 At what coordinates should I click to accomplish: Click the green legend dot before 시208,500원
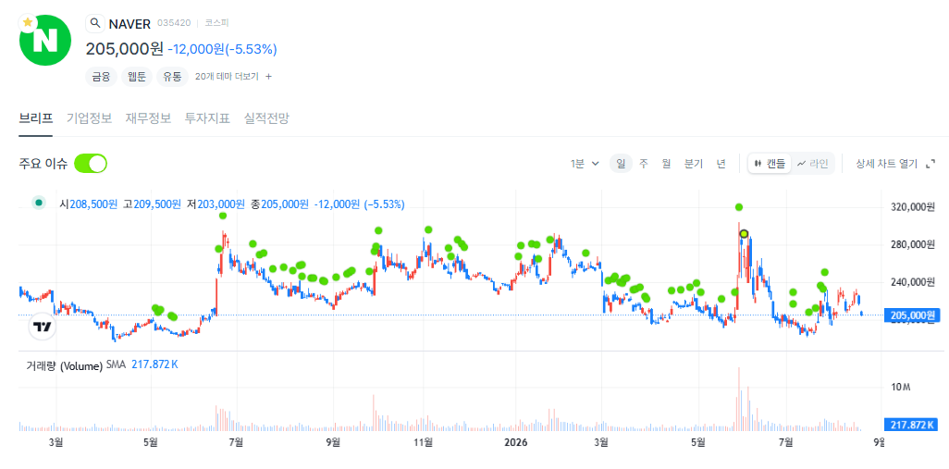tap(40, 204)
